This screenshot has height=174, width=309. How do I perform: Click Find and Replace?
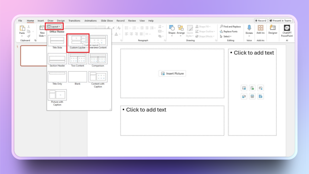(230, 27)
